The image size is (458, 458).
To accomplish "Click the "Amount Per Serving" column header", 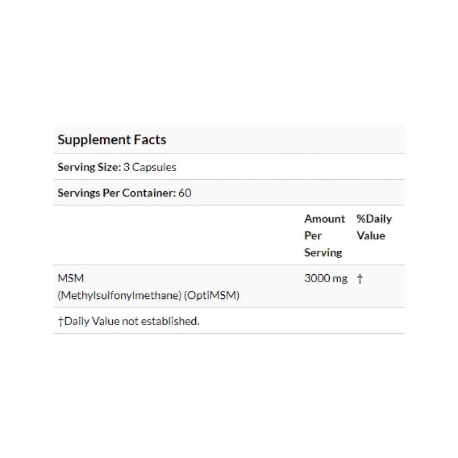I will (x=324, y=235).
